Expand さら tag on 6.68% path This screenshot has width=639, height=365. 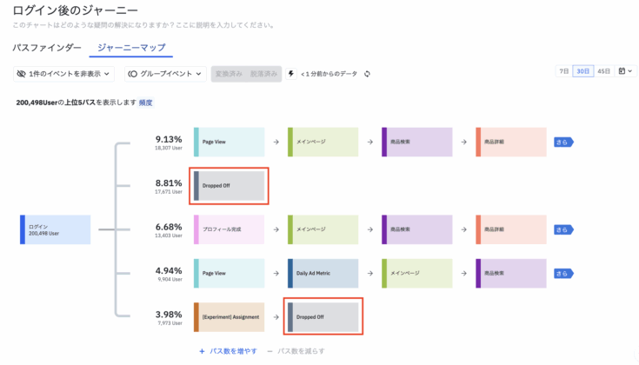563,229
